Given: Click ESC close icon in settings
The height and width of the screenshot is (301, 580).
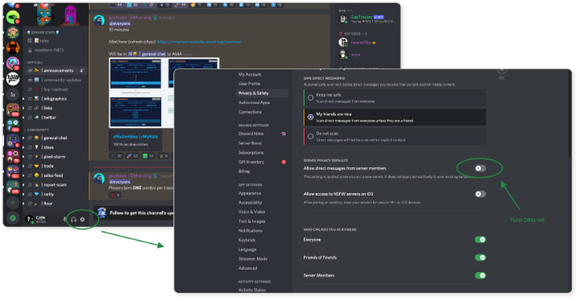Looking at the screenshot, I should click(x=502, y=70).
